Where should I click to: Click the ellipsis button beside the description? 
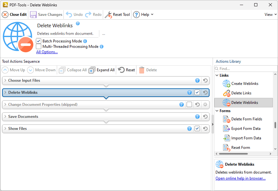pyautogui.click(x=103, y=34)
